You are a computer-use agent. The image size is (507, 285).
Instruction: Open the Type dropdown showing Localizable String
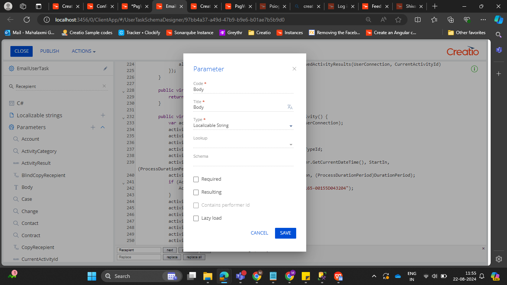[x=291, y=126]
